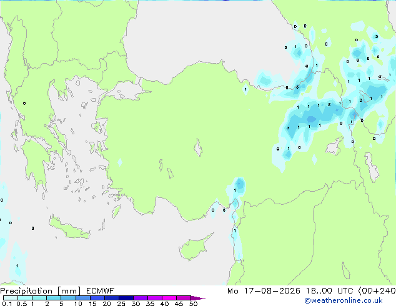
Task: Select the 40–45 mm magenta legend swatch
Action: pos(169,298)
